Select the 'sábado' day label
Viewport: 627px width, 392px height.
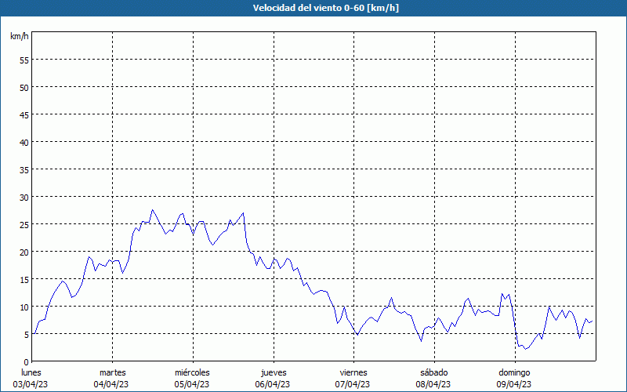coord(434,373)
